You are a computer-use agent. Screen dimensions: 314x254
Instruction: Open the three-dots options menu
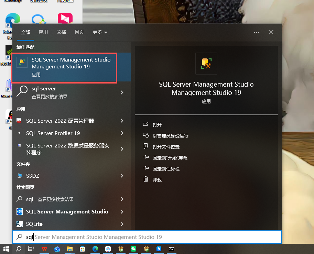(x=257, y=32)
